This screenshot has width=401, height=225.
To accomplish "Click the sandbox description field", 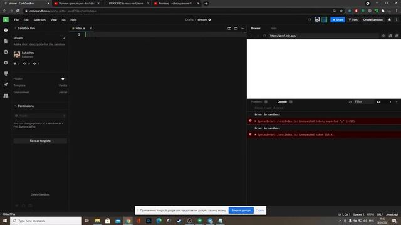I will point(39,44).
